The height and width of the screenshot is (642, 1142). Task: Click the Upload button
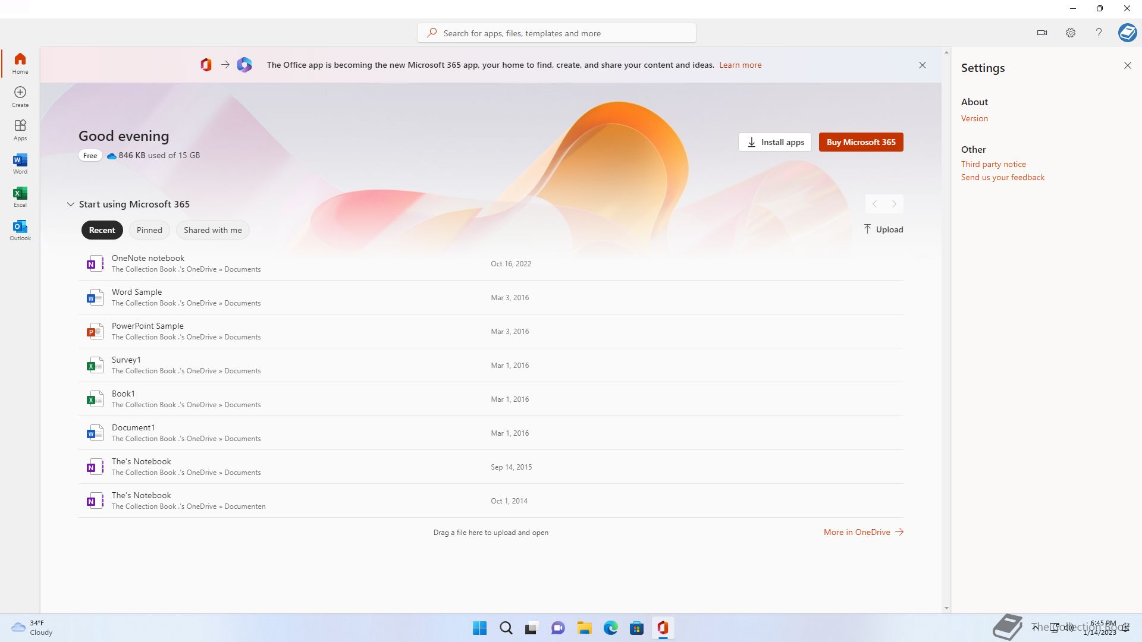(x=883, y=229)
